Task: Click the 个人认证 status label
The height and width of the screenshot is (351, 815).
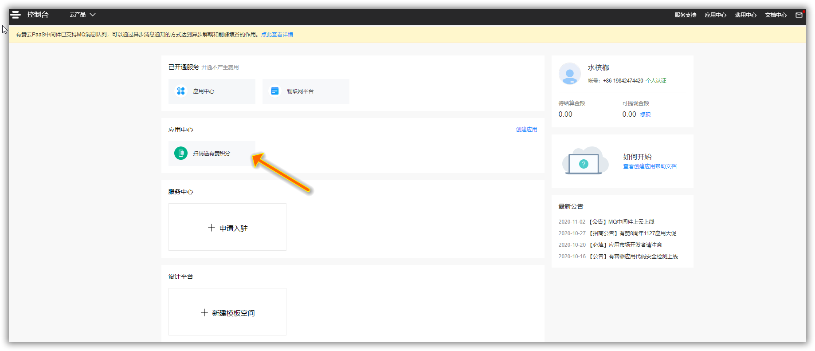Action: [x=656, y=81]
